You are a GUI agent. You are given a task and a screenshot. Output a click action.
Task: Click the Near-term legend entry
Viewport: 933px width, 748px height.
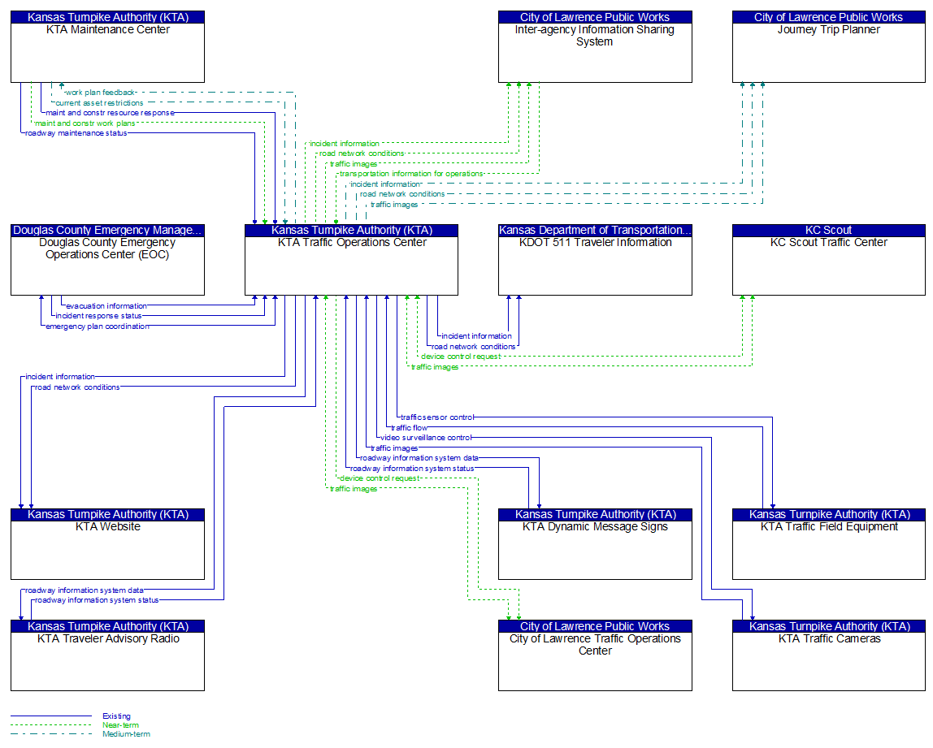pyautogui.click(x=121, y=724)
